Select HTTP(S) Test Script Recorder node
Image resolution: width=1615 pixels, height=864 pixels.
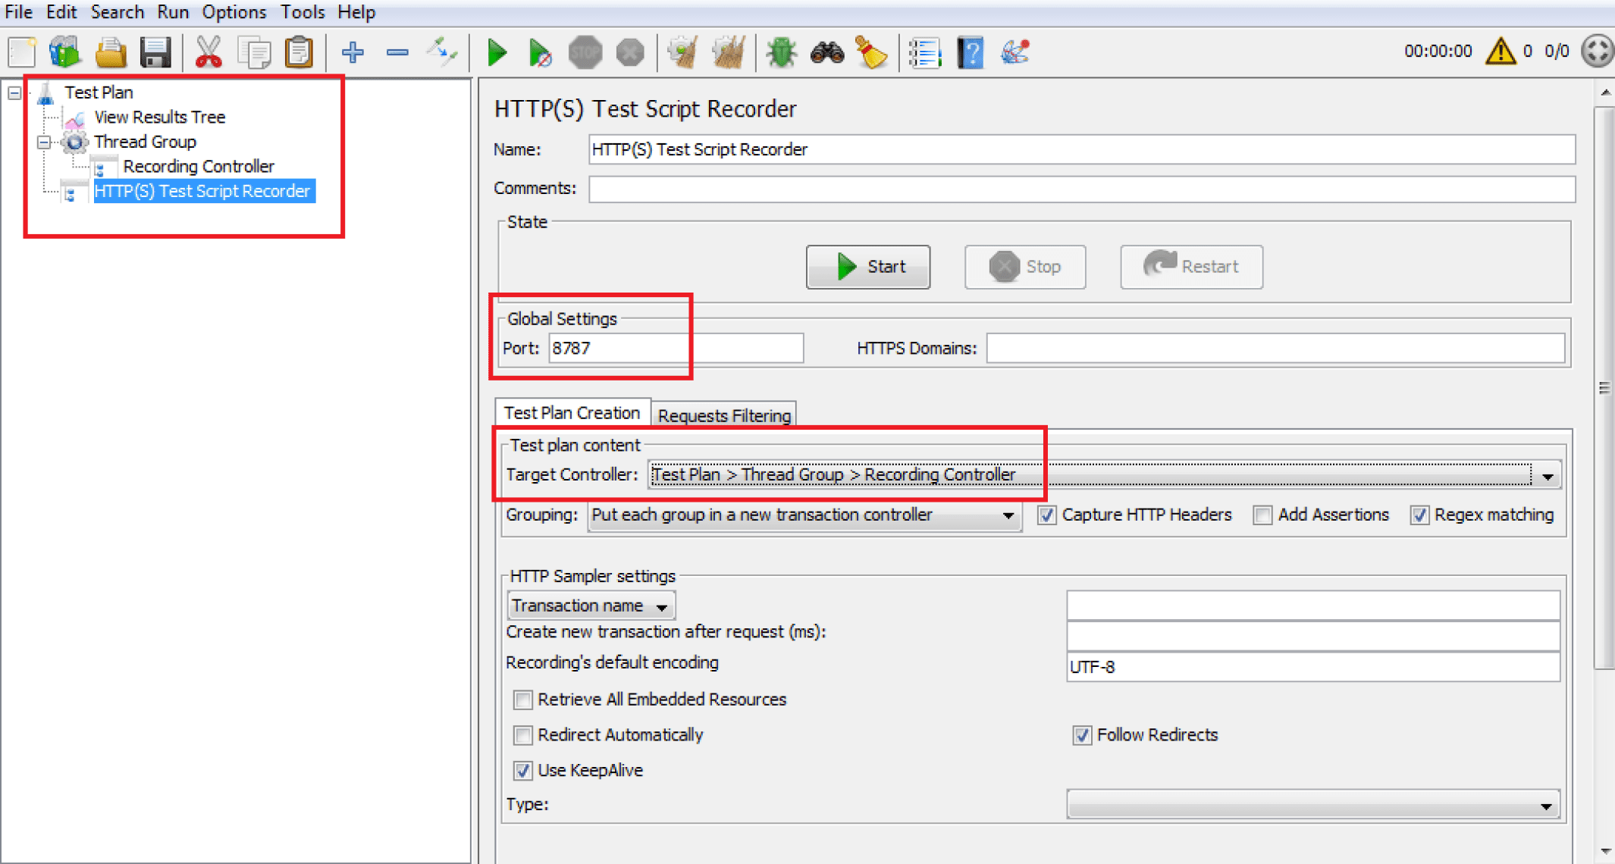tap(203, 191)
